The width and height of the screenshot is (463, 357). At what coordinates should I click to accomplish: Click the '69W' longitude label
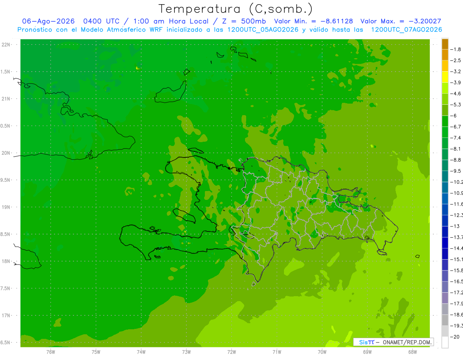[x=367, y=352]
